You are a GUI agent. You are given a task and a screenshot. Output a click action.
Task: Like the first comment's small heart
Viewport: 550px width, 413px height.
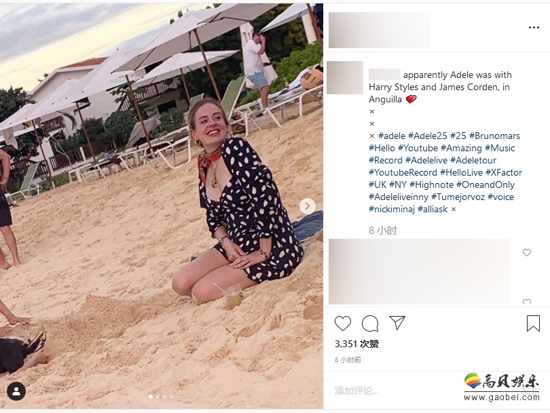pyautogui.click(x=527, y=252)
